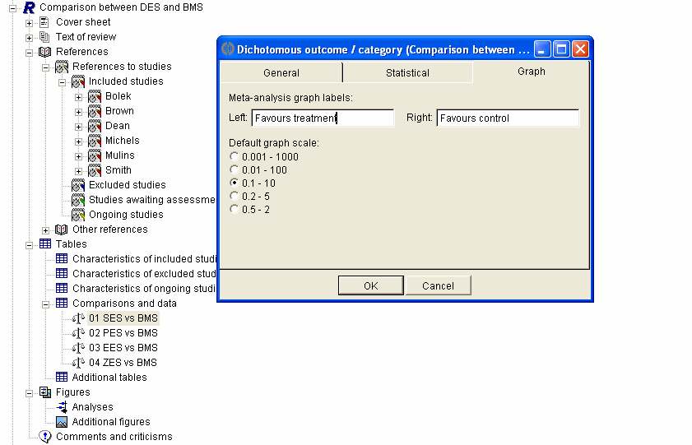Click the References to studies icon
The image size is (692, 445).
click(x=62, y=67)
